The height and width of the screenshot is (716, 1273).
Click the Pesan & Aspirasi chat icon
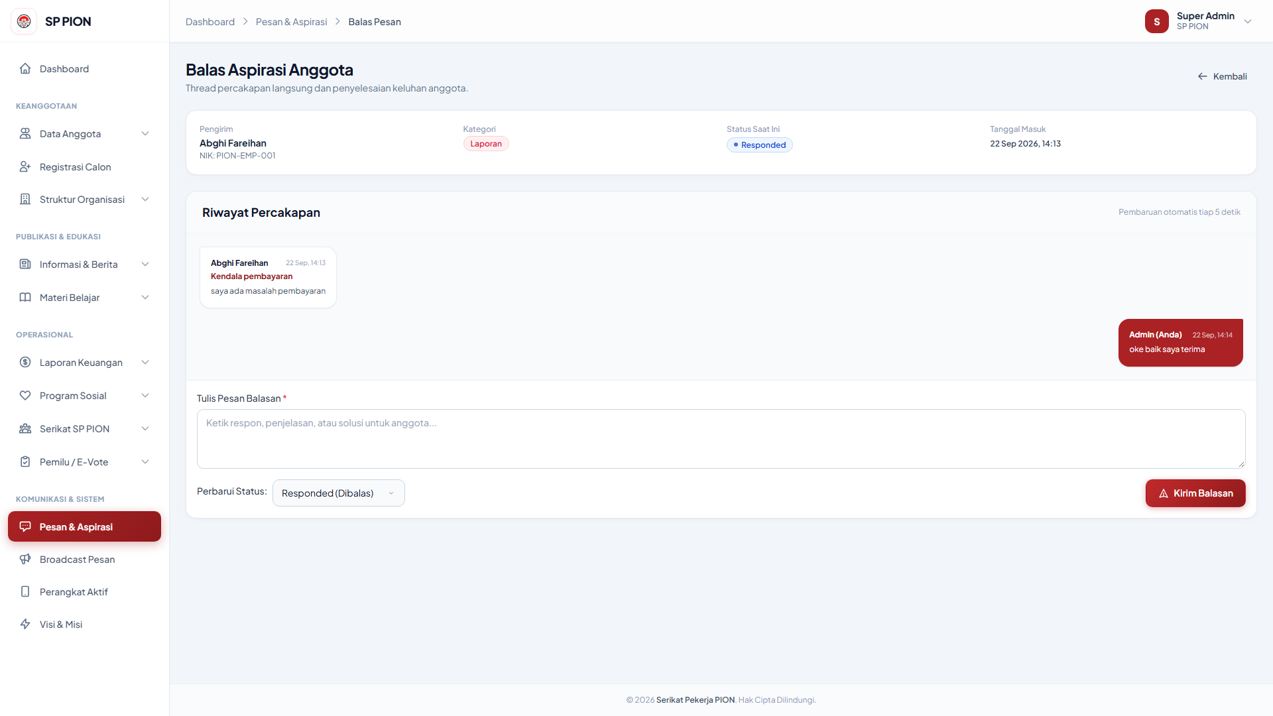coord(25,527)
